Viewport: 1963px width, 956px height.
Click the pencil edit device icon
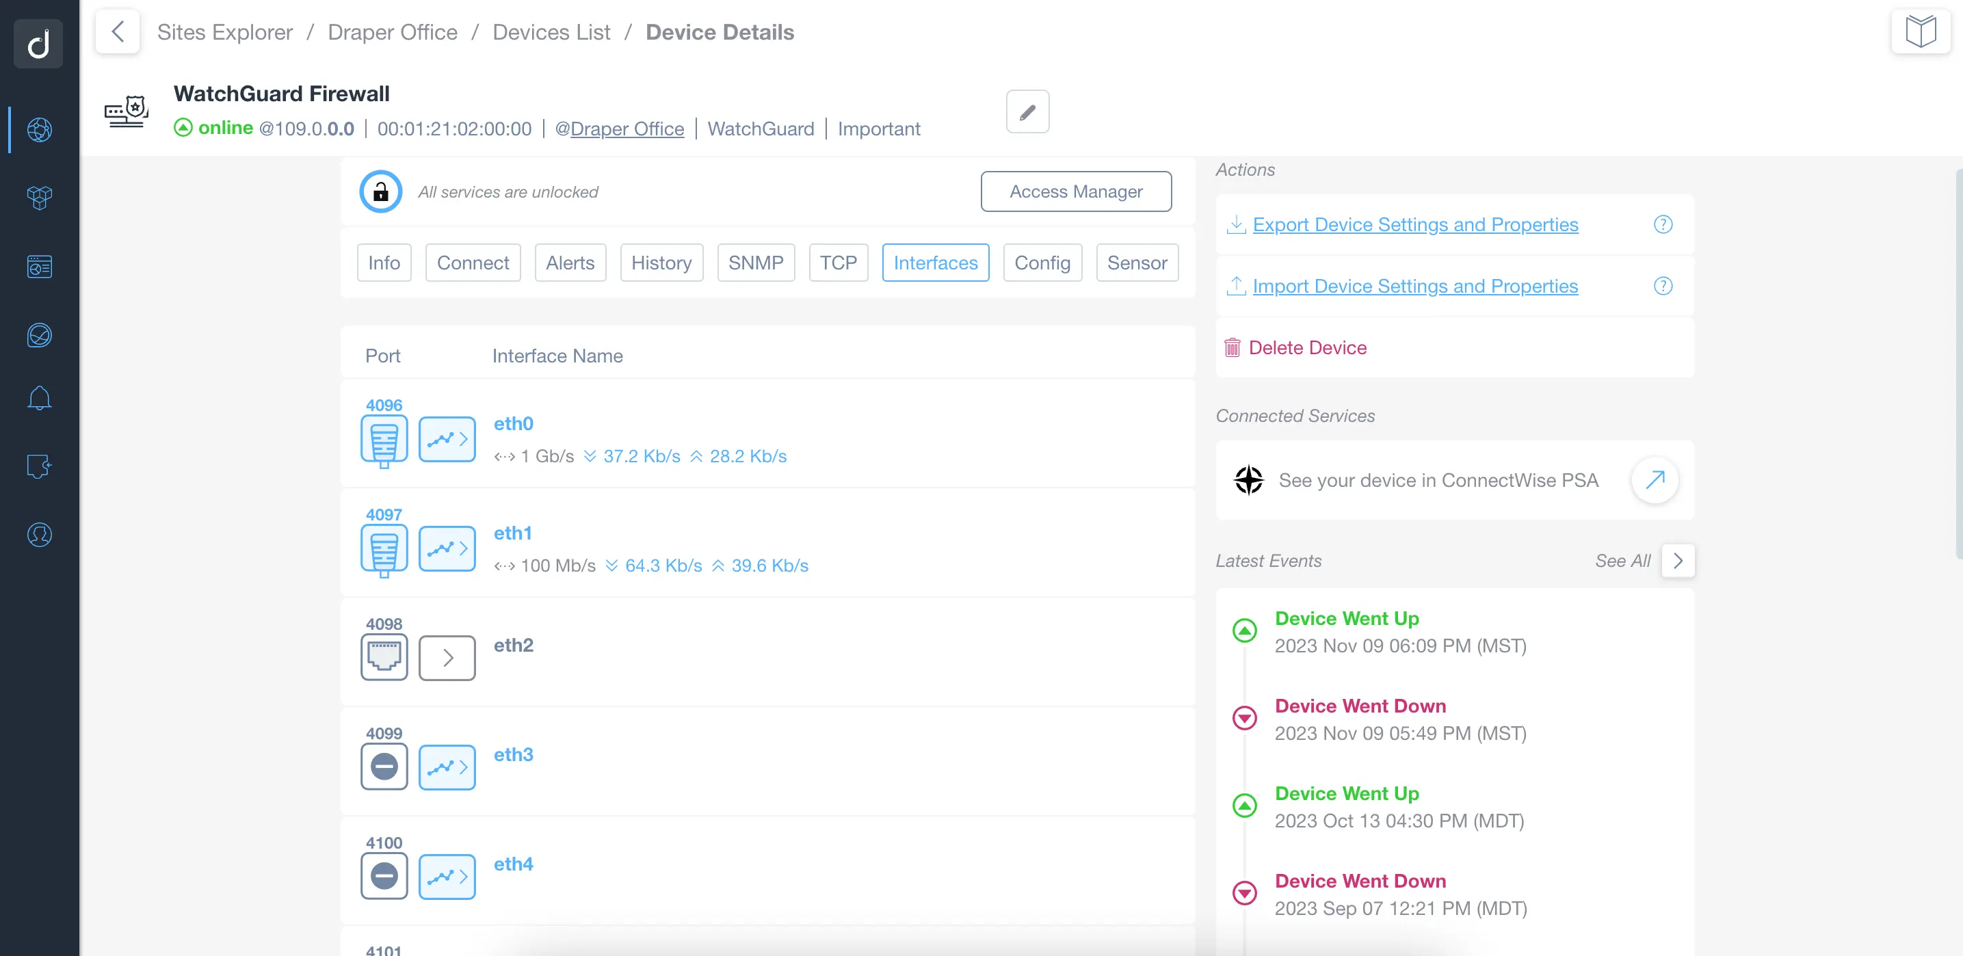(1027, 112)
